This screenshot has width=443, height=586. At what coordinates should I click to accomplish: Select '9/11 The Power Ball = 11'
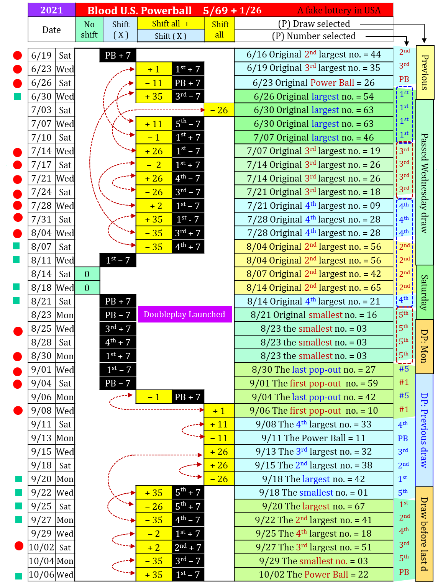tap(314, 438)
